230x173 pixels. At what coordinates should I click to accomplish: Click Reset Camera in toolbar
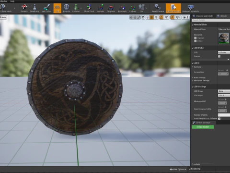[x=158, y=8]
